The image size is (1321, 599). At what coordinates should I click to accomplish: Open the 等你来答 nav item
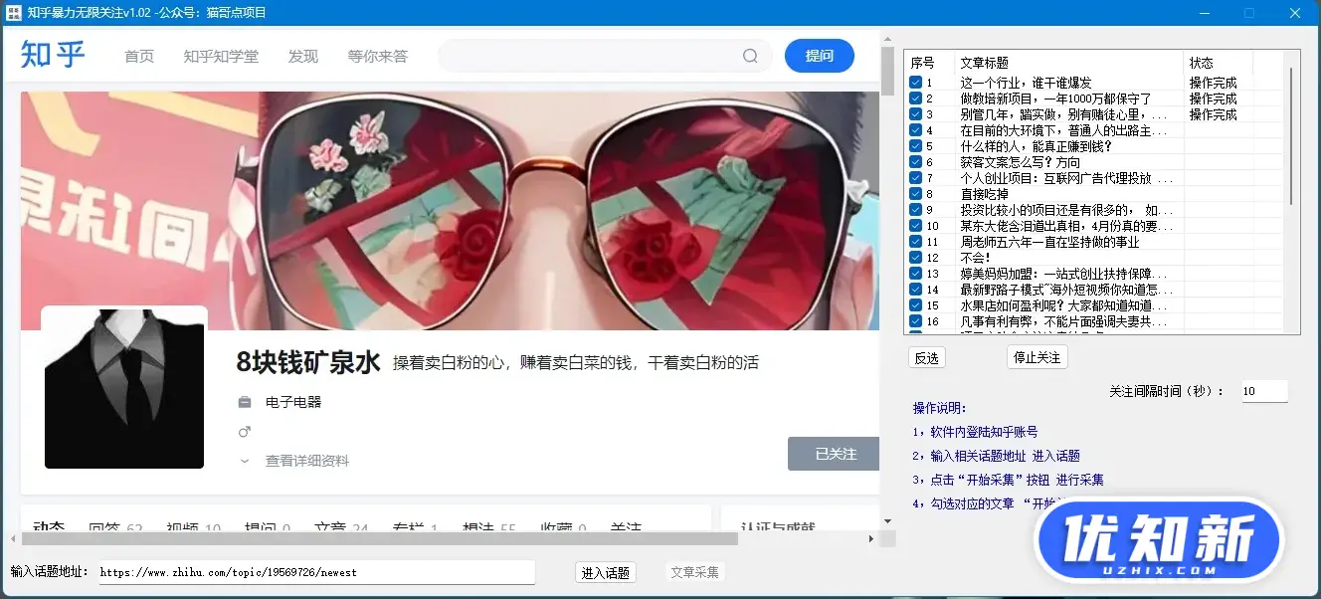point(378,56)
